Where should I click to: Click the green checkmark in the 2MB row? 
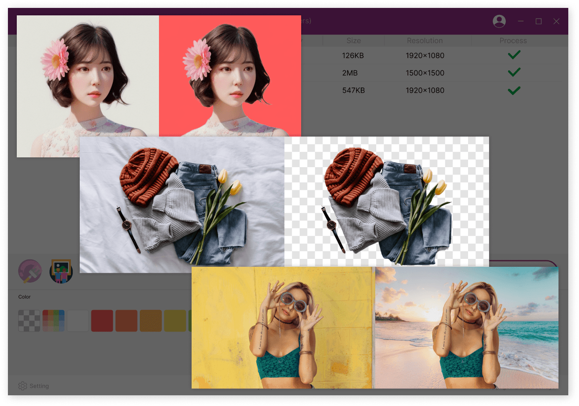(514, 72)
